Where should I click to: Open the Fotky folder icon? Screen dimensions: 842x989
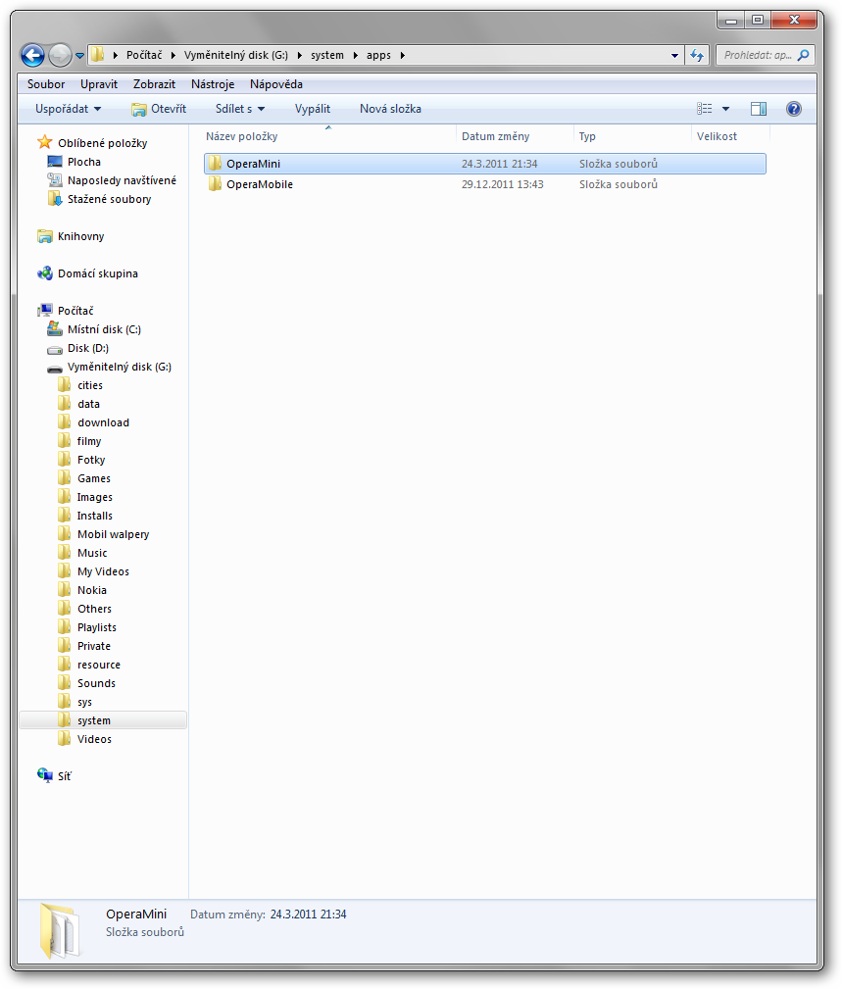click(x=65, y=460)
